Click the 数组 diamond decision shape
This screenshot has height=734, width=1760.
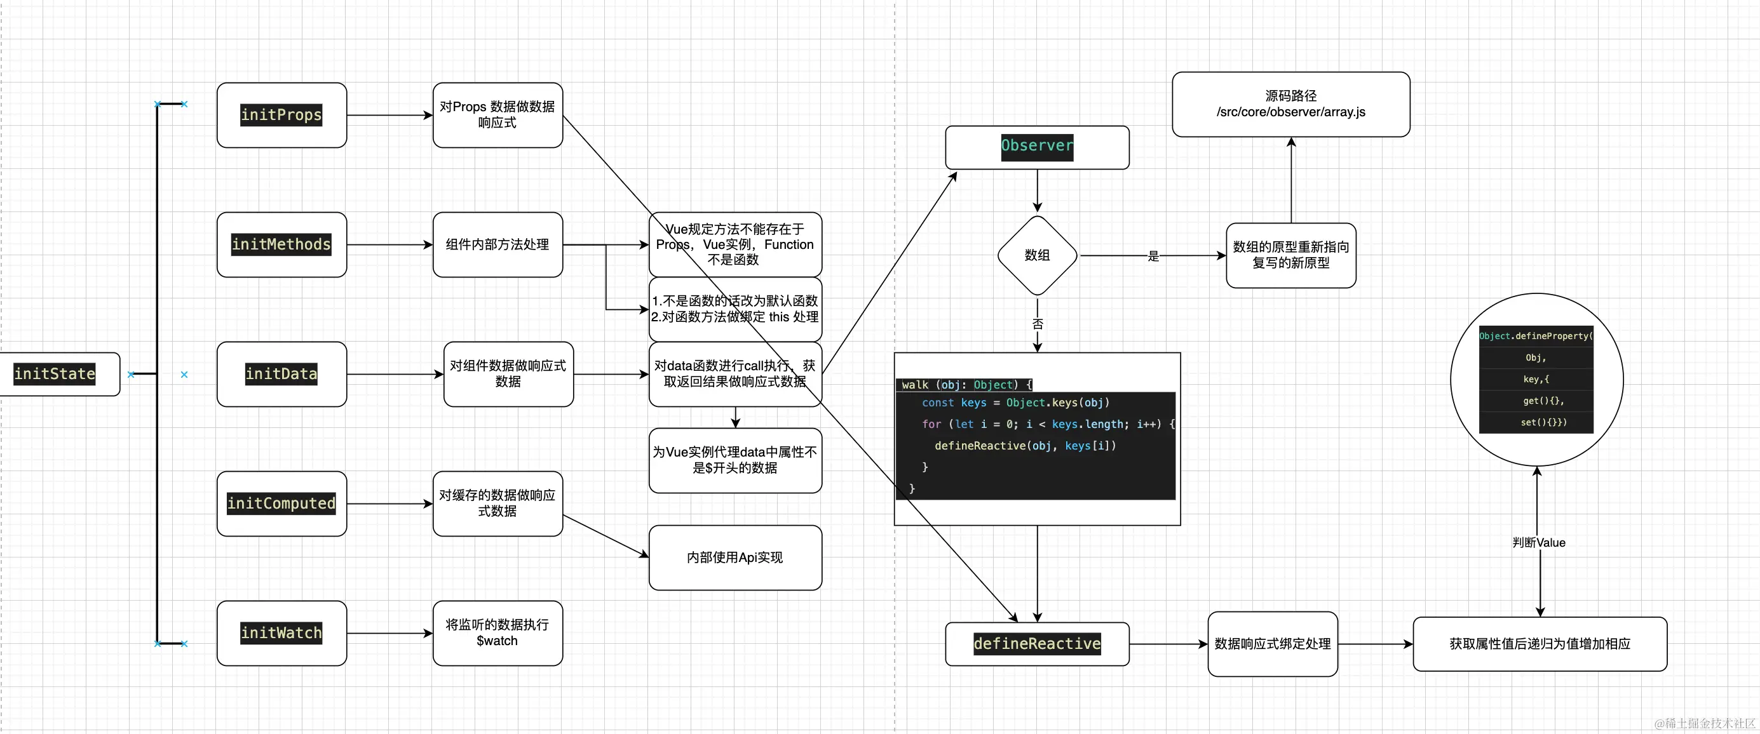click(1036, 255)
